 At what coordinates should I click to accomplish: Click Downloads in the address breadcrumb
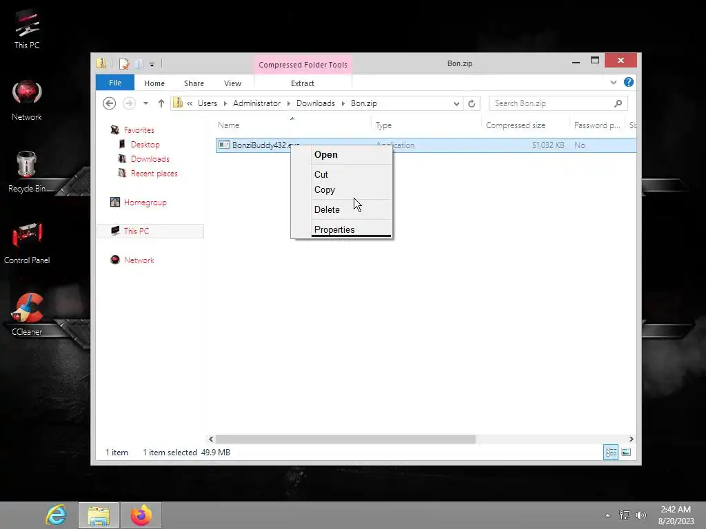(x=316, y=103)
